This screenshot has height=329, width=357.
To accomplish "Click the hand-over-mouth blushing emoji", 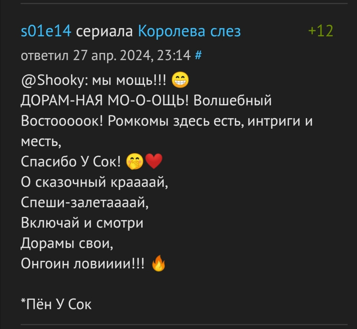I will (x=135, y=162).
